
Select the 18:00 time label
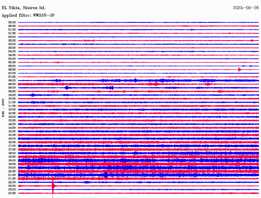click(x=12, y=153)
